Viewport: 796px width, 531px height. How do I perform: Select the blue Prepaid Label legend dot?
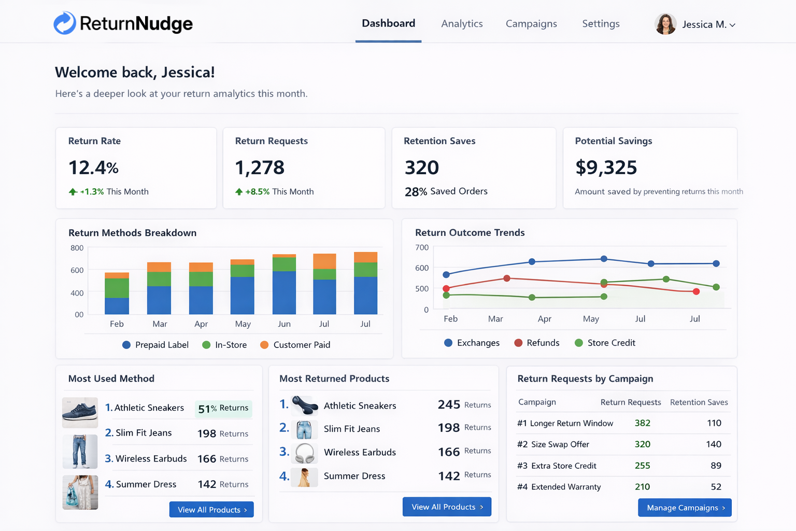(x=126, y=344)
